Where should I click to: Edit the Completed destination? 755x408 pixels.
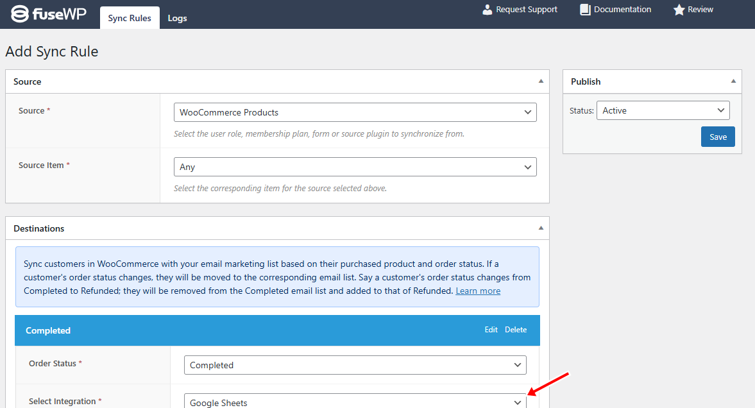(x=491, y=330)
